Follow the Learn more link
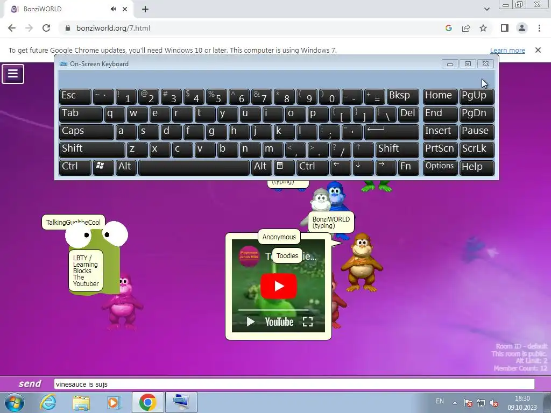This screenshot has height=413, width=551. click(x=507, y=50)
